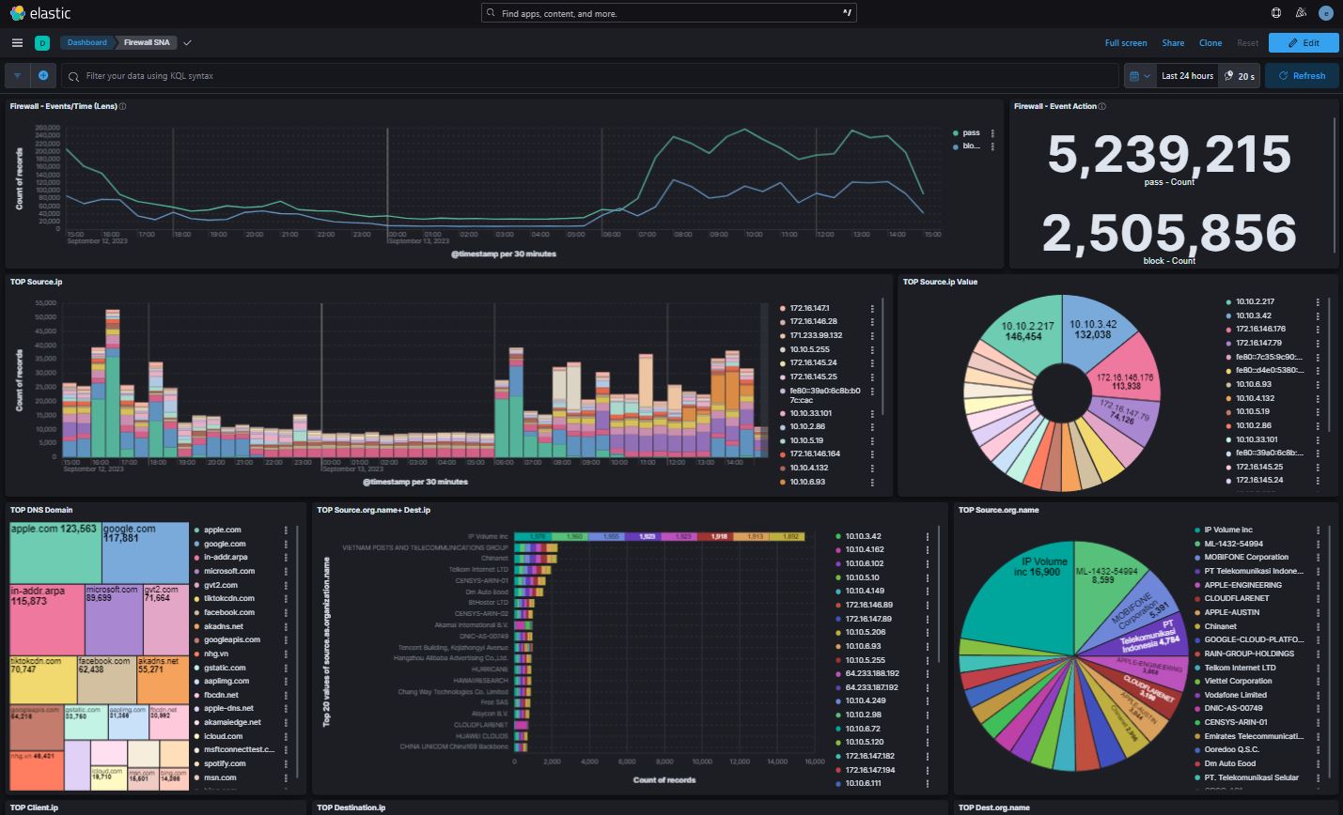Click the green D space avatar
Viewport: 1343px width, 815px height.
[42, 43]
